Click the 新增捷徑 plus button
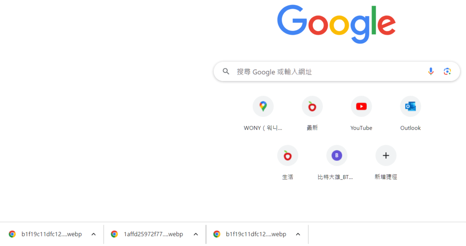Viewport: 466px width, 246px height. pyautogui.click(x=386, y=156)
